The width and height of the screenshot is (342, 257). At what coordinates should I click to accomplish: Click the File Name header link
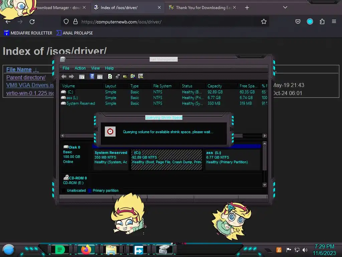(x=19, y=70)
